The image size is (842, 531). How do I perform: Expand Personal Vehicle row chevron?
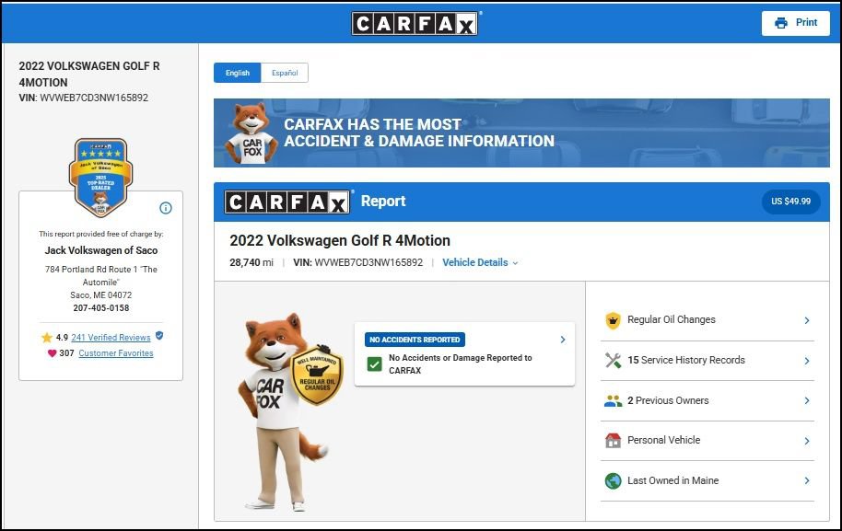pos(807,441)
